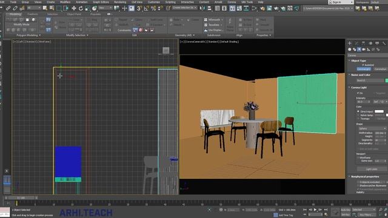Click the Unlink Selection icon
The height and width of the screenshot is (218, 388).
[15, 8]
